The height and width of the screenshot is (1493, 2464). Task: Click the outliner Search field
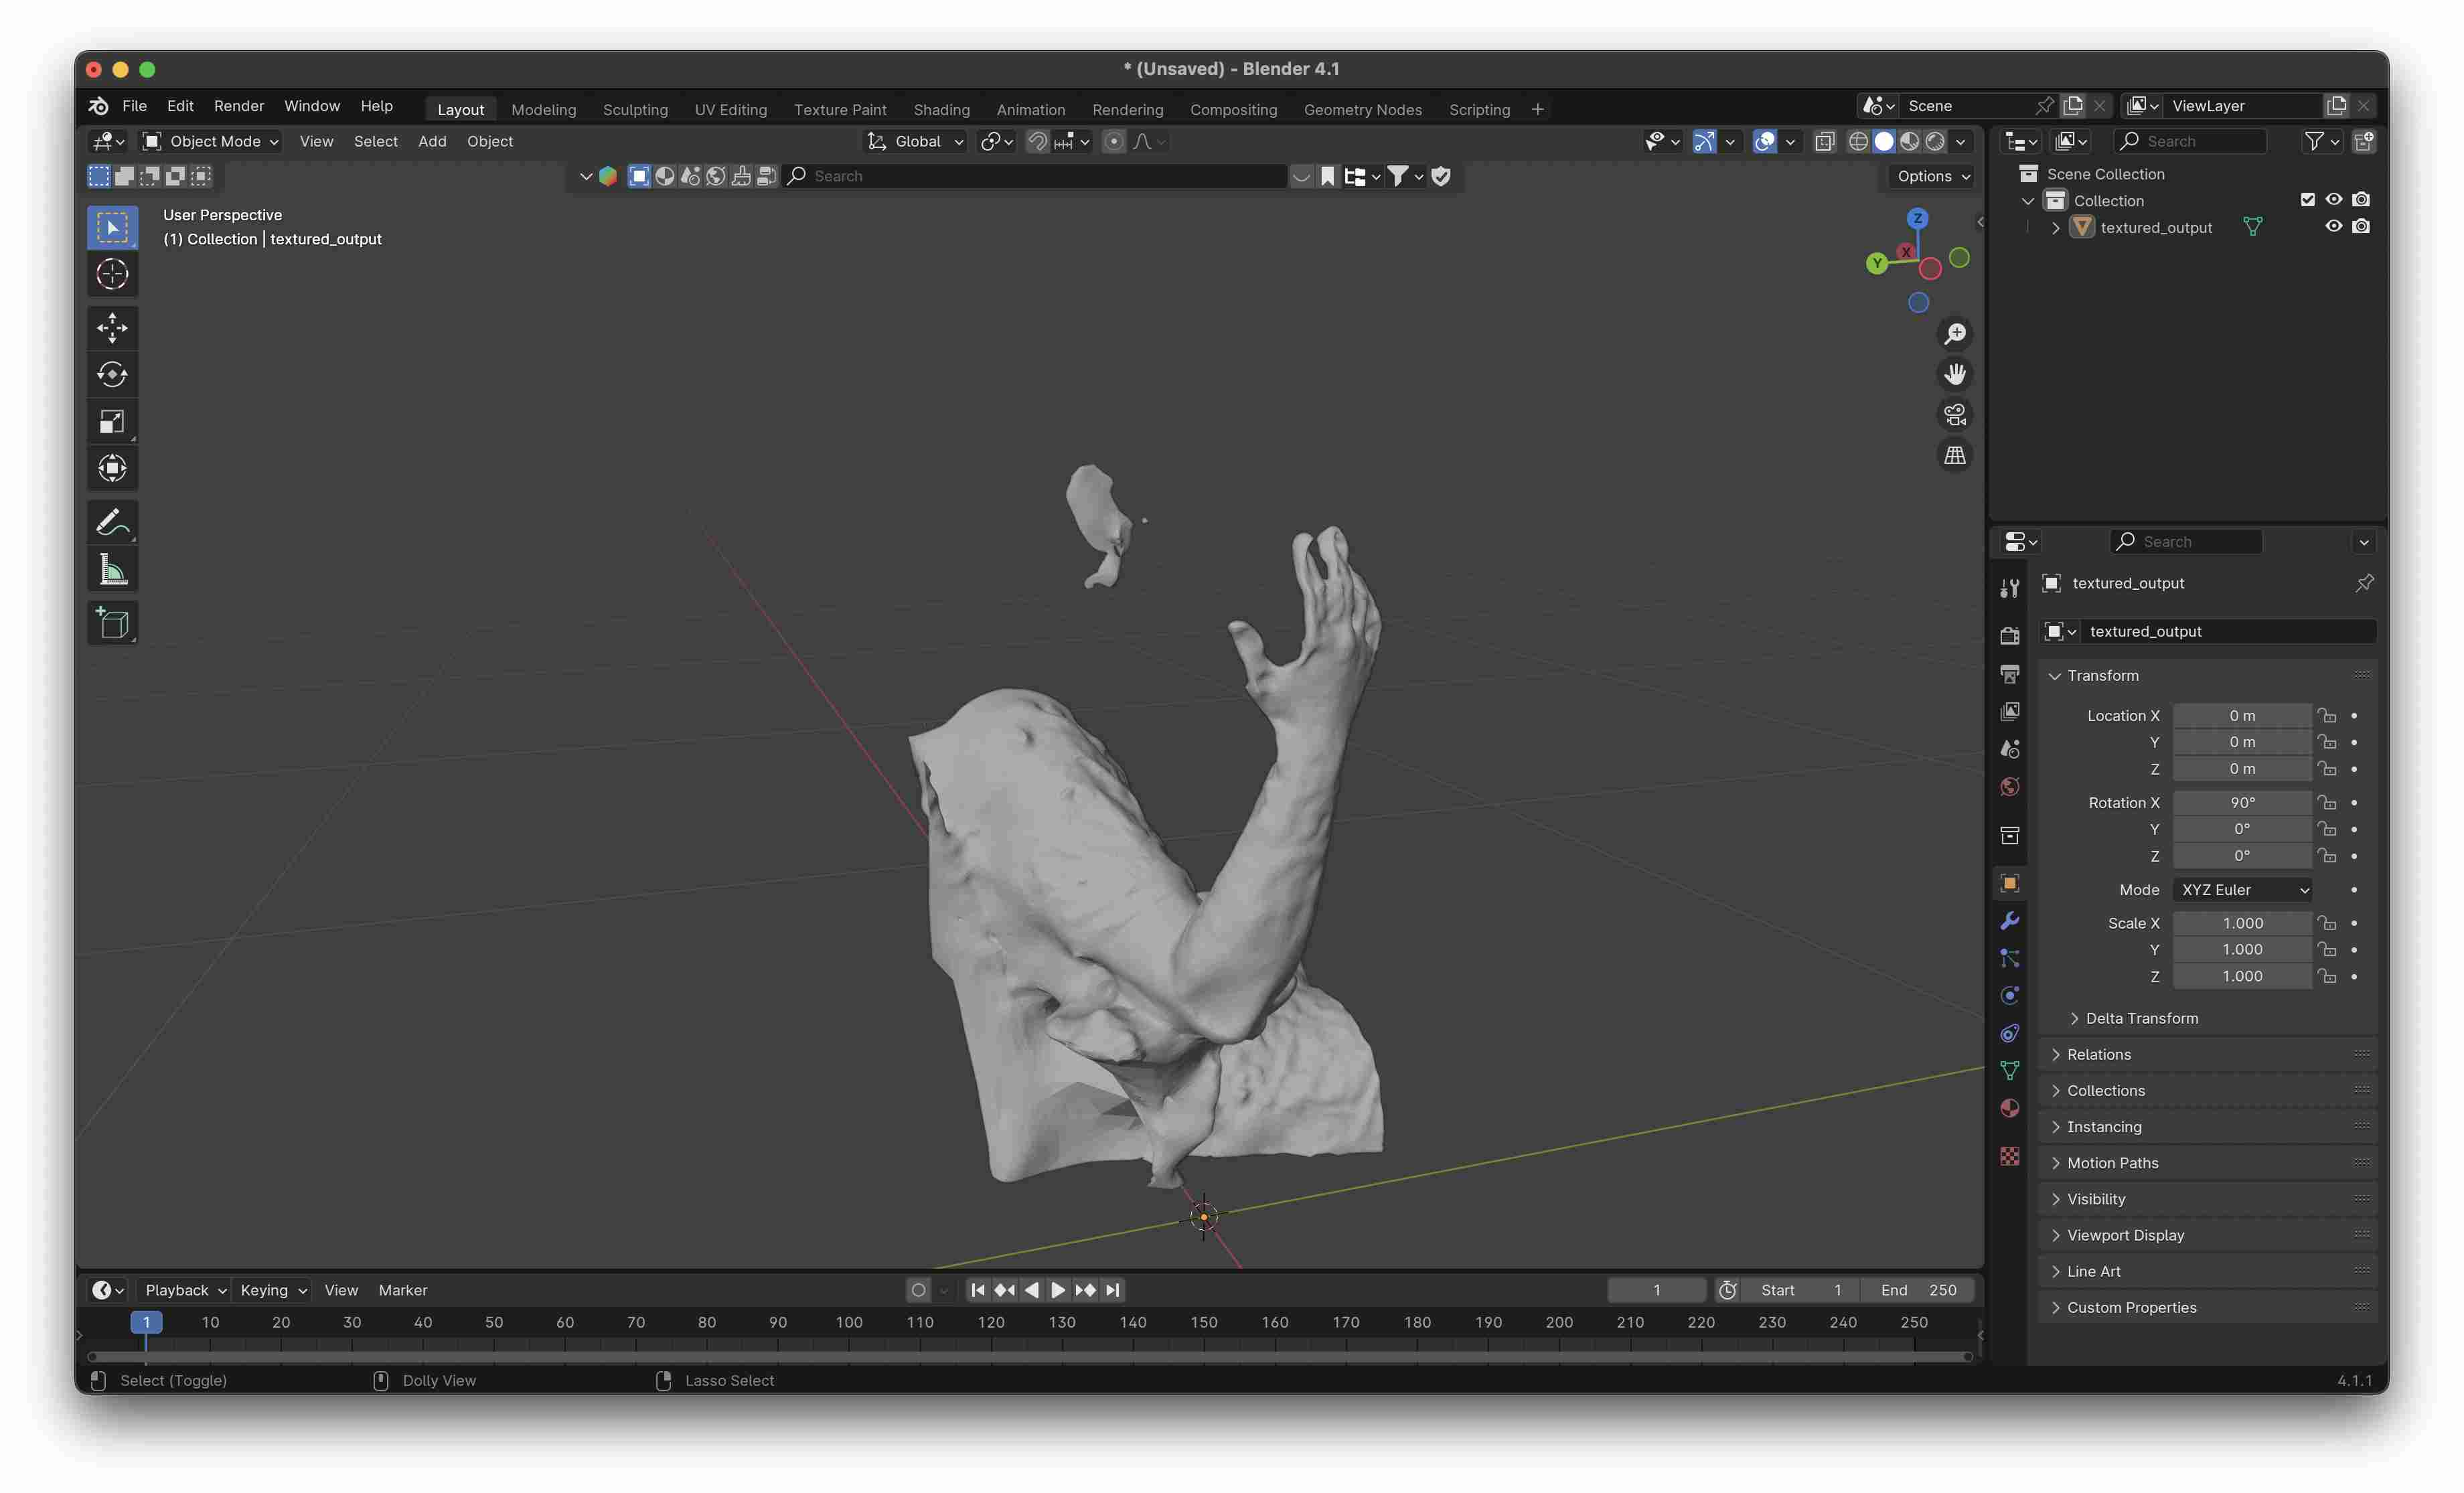tap(2189, 142)
